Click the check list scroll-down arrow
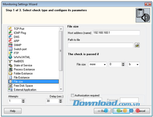The height and width of the screenshot is (117, 153). tap(61, 89)
